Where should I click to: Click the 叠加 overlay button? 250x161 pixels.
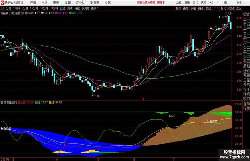tap(186, 8)
